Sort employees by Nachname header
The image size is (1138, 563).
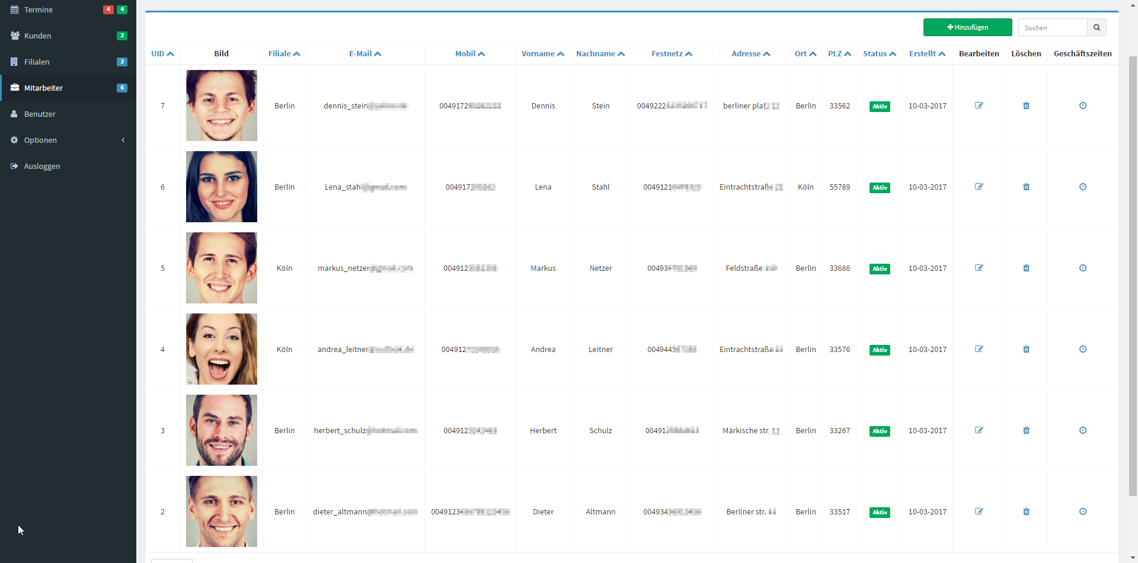point(600,53)
